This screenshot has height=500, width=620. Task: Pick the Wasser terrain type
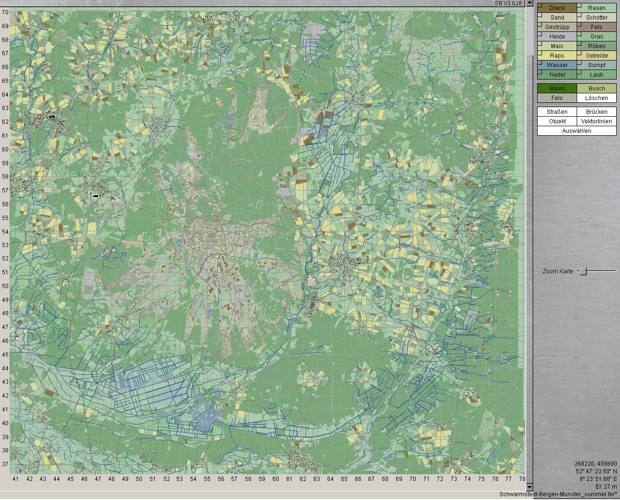pos(557,65)
